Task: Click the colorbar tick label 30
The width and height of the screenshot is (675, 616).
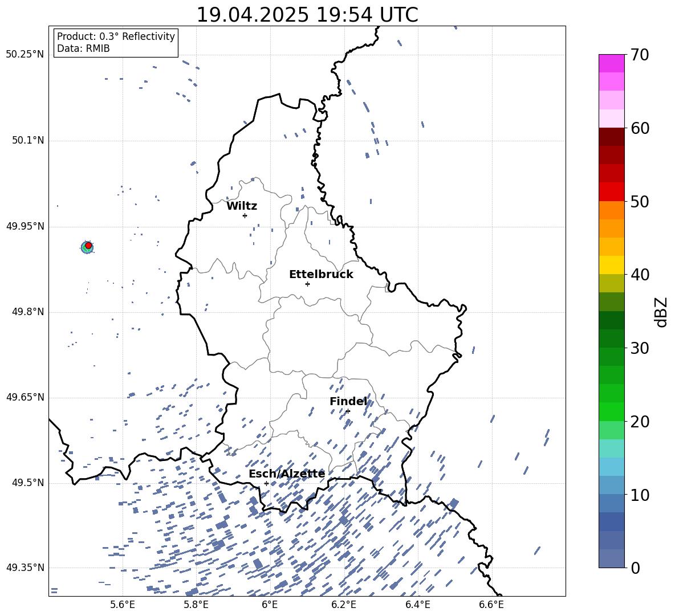Action: [640, 348]
